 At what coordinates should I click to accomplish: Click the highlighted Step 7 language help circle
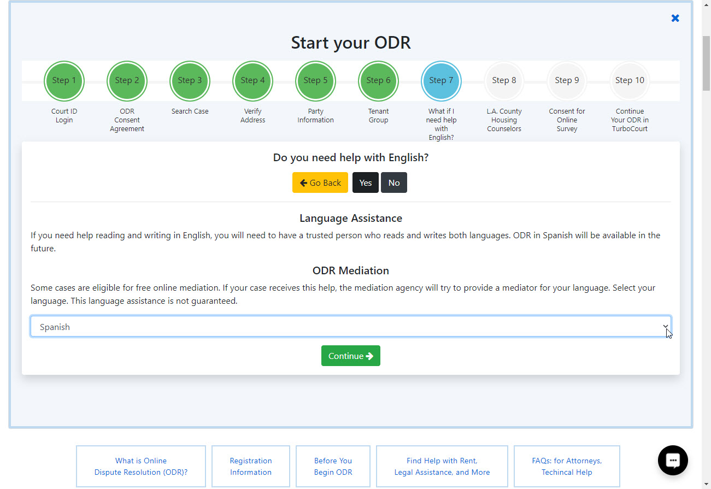(x=441, y=80)
